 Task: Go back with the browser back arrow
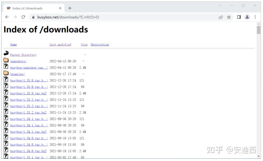(x=7, y=17)
